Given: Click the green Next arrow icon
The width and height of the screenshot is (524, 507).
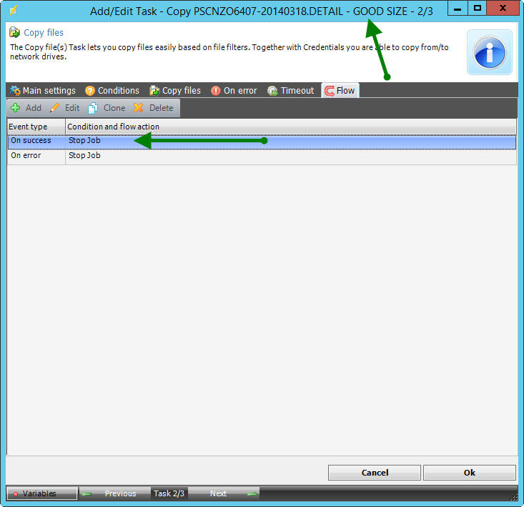Looking at the screenshot, I should click(252, 493).
